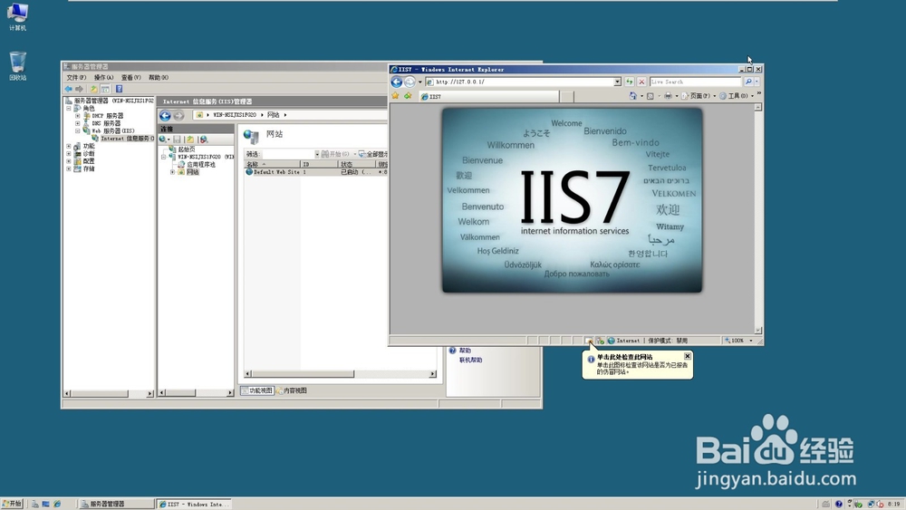Switch to 功能视图 tab

256,390
